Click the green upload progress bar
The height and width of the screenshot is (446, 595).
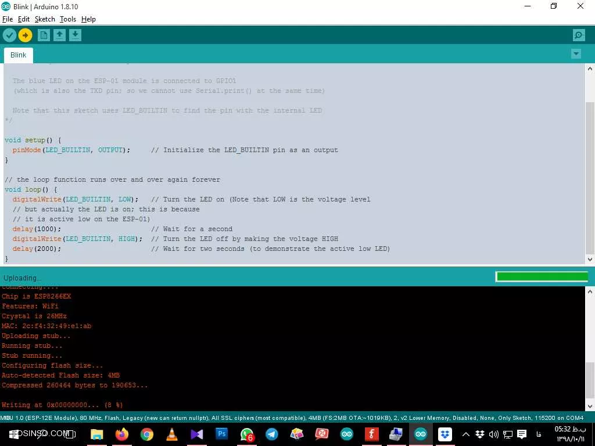pos(542,277)
